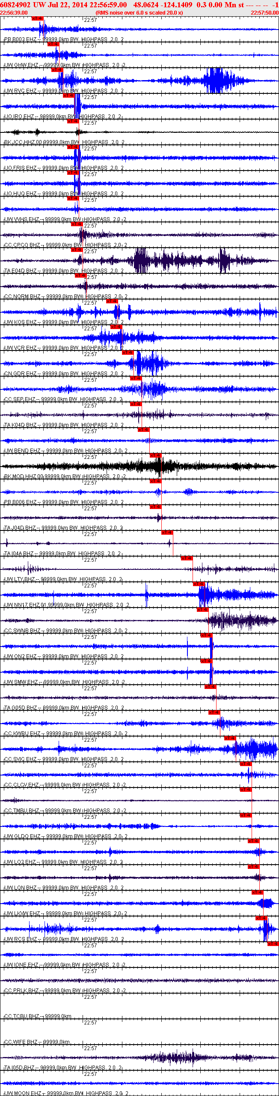Click the coordinates '48.0624 -124.1409' in header
279x1096 pixels.
pyautogui.click(x=163, y=5)
